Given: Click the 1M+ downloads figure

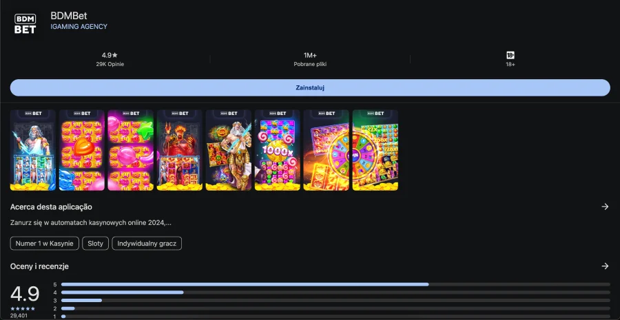Looking at the screenshot, I should (310, 55).
